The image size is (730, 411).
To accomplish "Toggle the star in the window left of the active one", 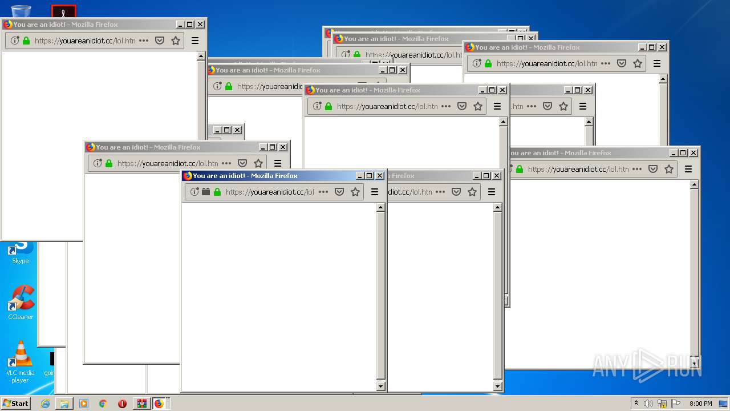I will (x=258, y=163).
